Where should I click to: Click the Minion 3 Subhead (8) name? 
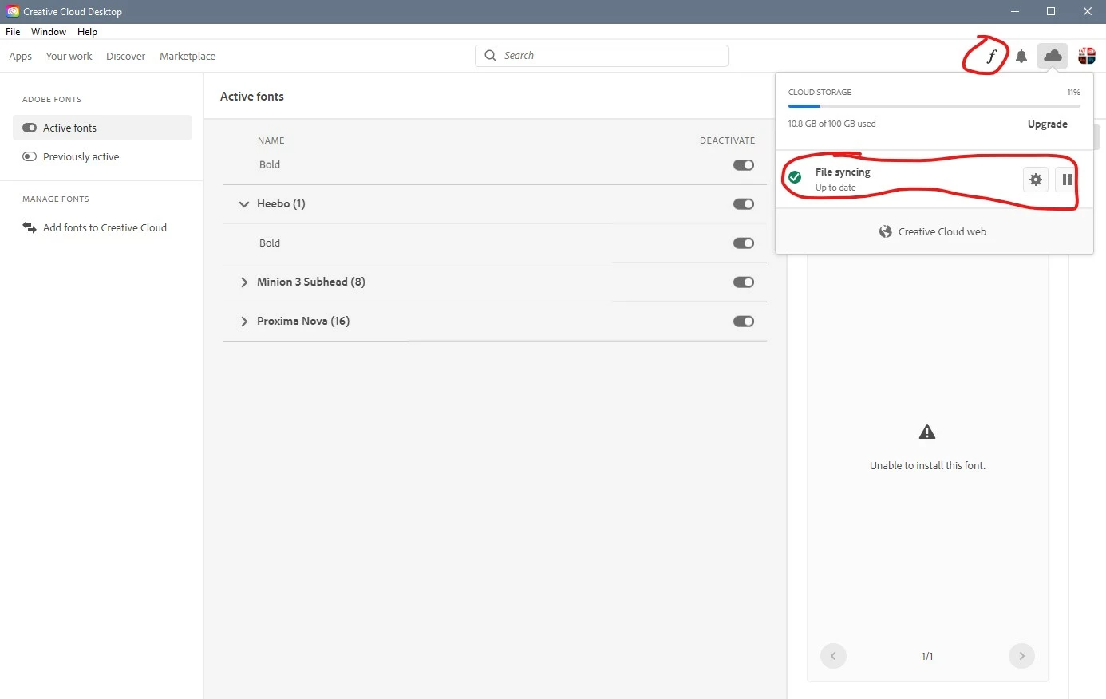[x=311, y=282]
